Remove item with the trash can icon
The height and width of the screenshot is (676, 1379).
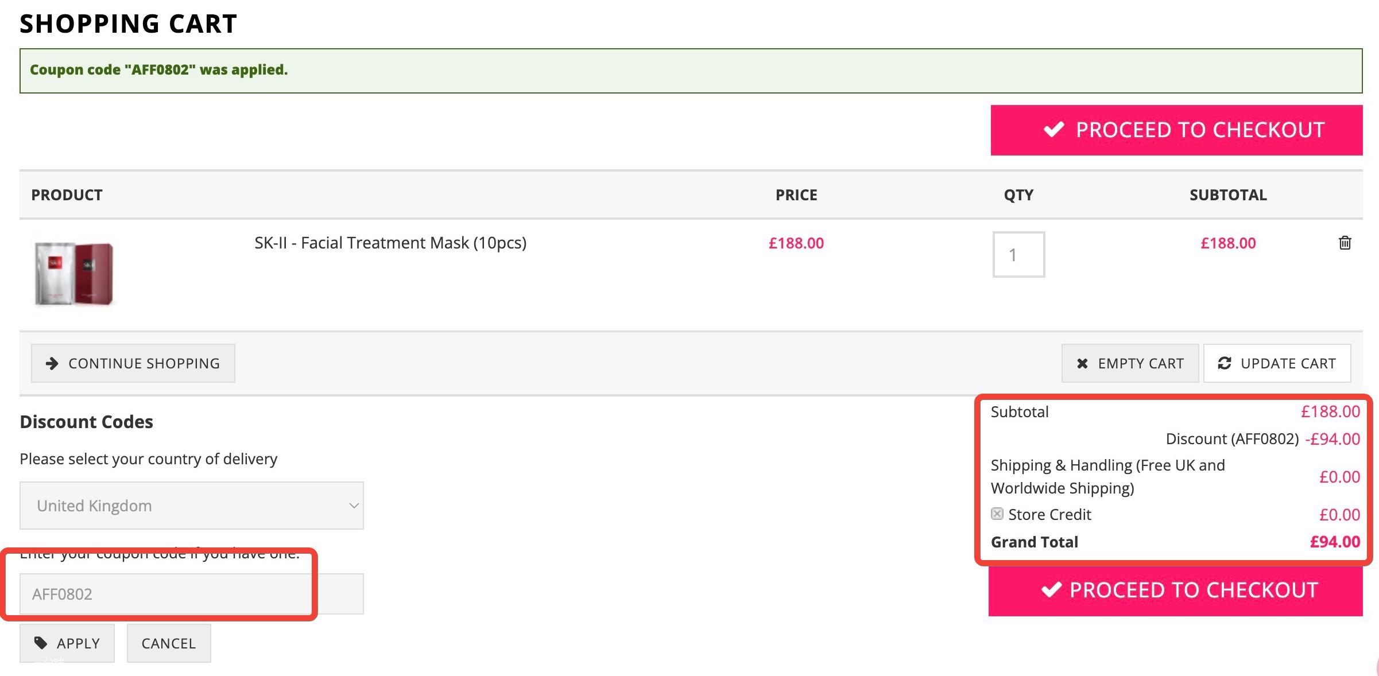click(1345, 243)
